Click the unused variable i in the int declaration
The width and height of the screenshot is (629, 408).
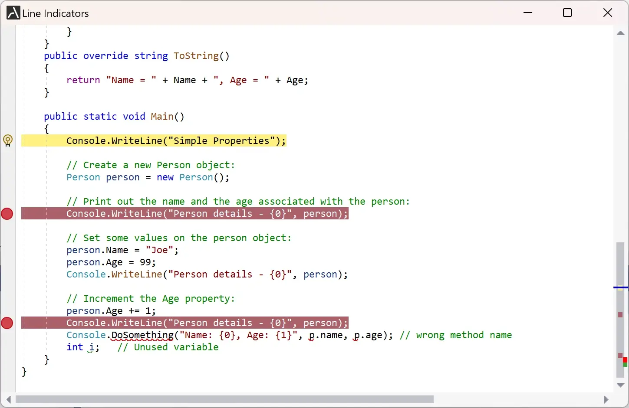[x=92, y=347]
